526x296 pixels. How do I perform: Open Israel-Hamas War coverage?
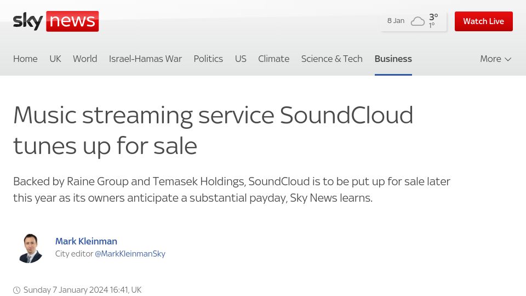[x=145, y=59]
